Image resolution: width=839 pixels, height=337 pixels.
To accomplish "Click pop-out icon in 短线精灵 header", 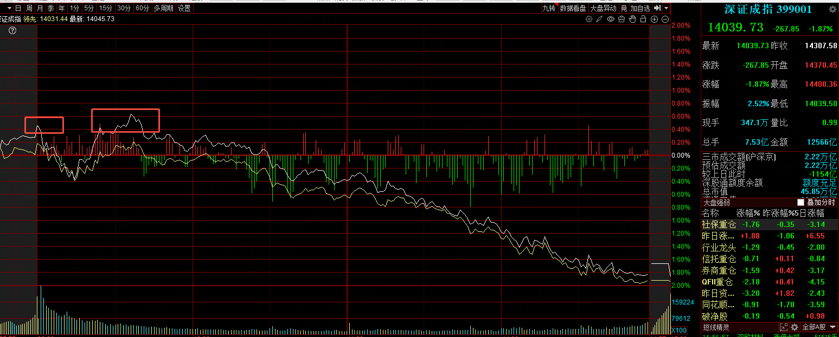I will [783, 327].
